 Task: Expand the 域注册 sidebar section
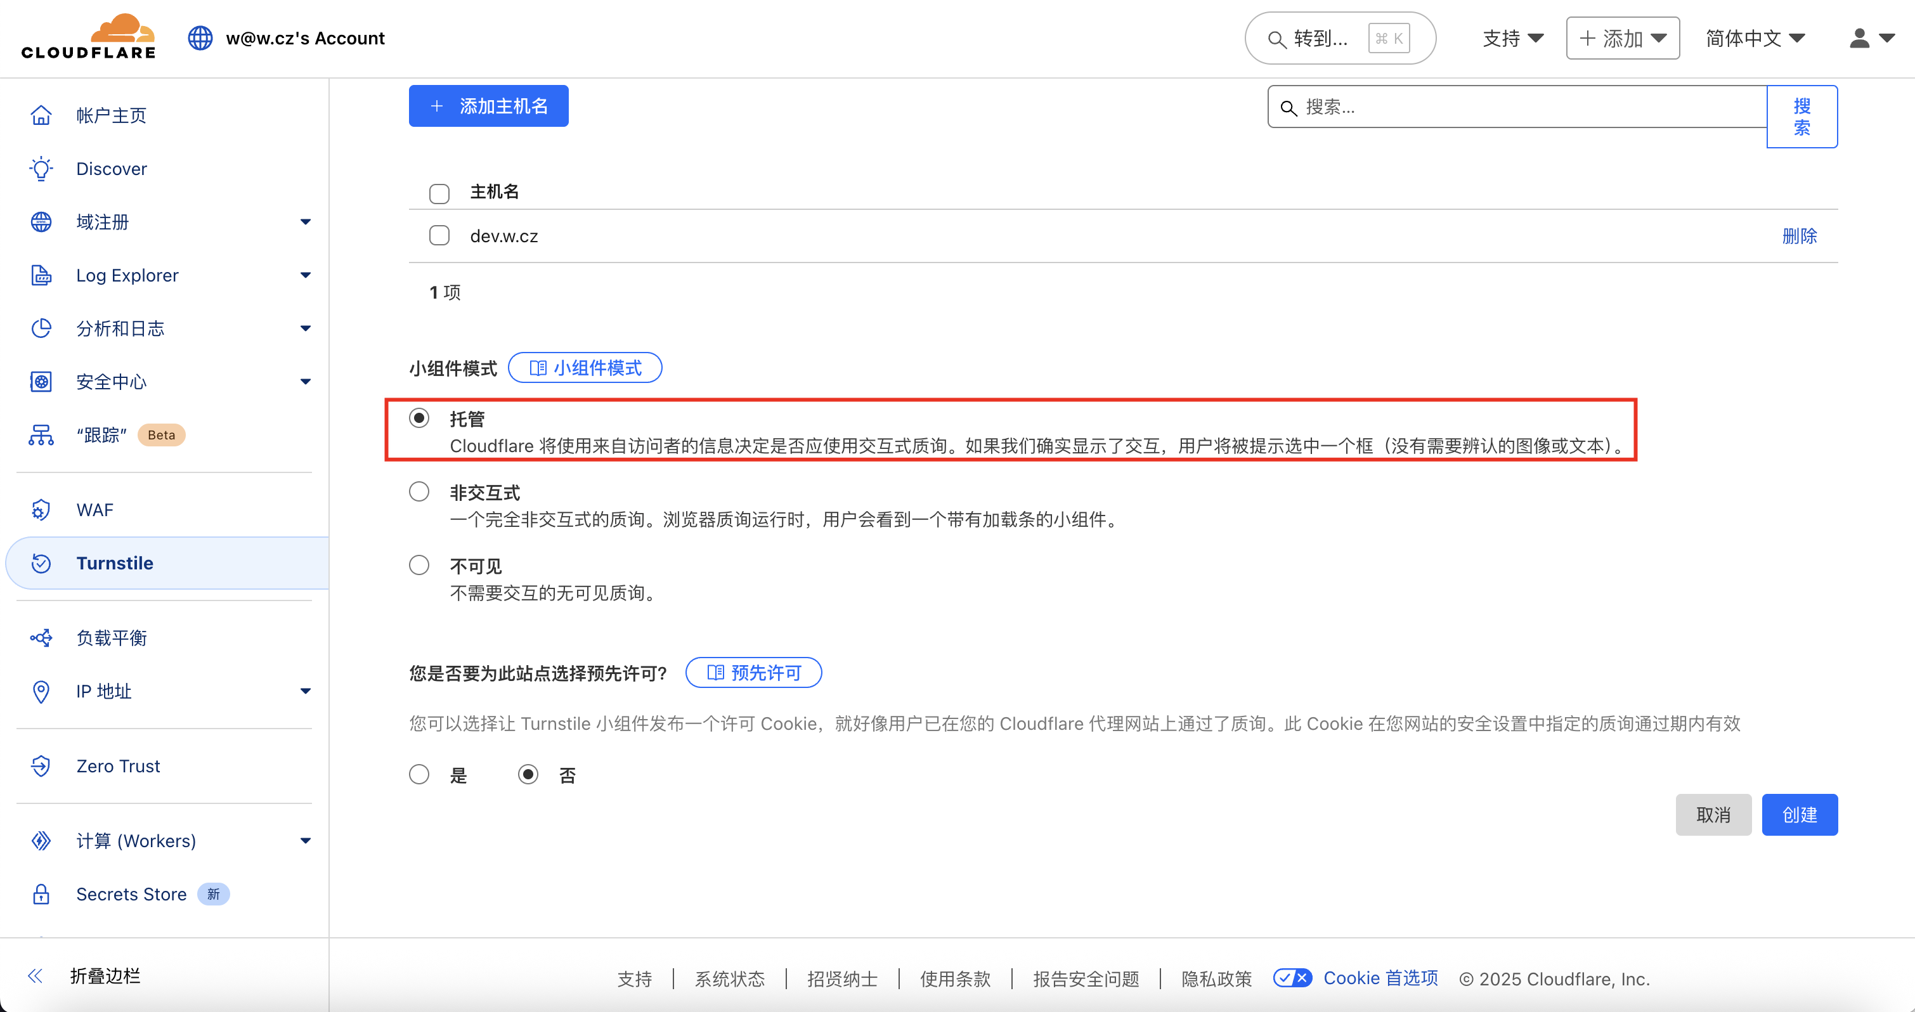point(305,221)
